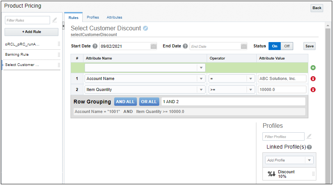Image resolution: width=333 pixels, height=185 pixels.
Task: Click the vertical scrollbar thumb
Action: [328, 106]
